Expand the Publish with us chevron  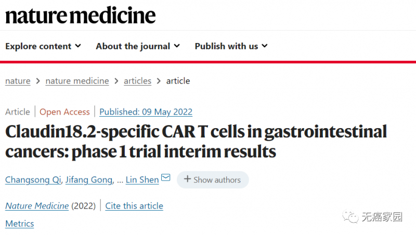click(x=265, y=46)
